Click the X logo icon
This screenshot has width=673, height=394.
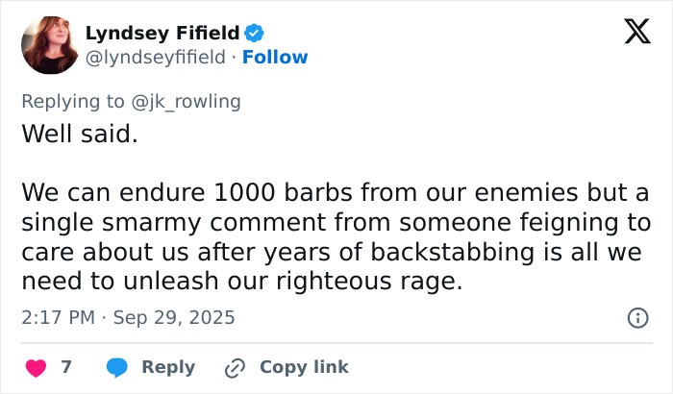[631, 33]
